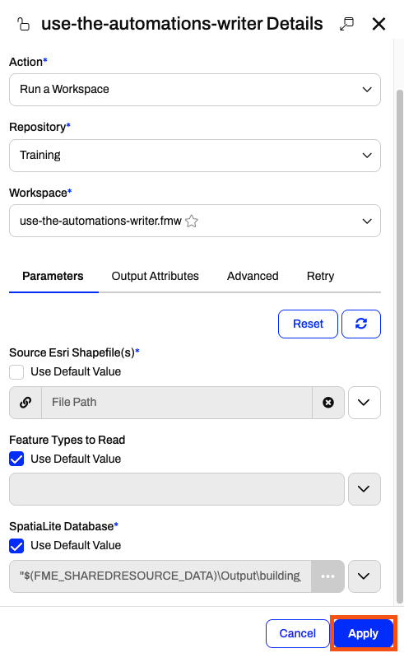The image size is (404, 653).
Task: Click the refresh parameters icon button
Action: (360, 324)
